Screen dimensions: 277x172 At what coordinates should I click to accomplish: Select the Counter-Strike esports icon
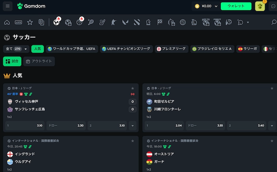click(x=114, y=22)
